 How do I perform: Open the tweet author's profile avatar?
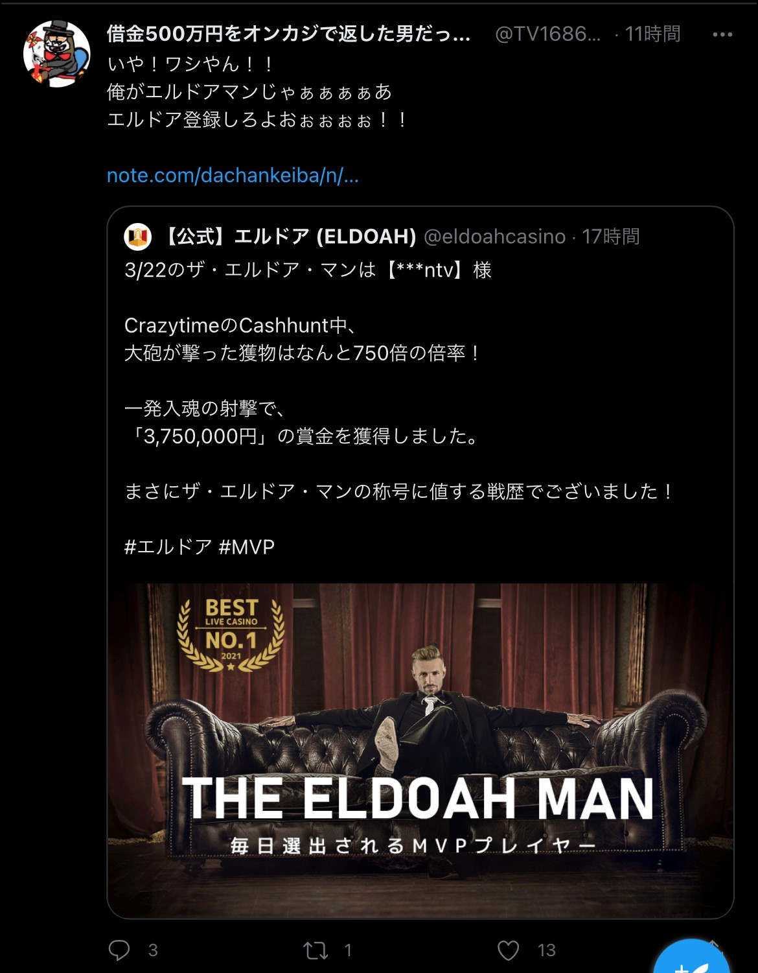pos(56,53)
